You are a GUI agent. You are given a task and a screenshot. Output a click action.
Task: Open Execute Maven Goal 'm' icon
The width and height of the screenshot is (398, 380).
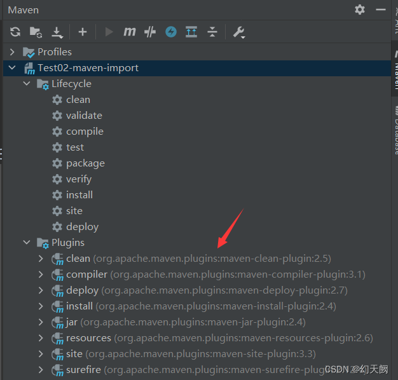(x=130, y=32)
